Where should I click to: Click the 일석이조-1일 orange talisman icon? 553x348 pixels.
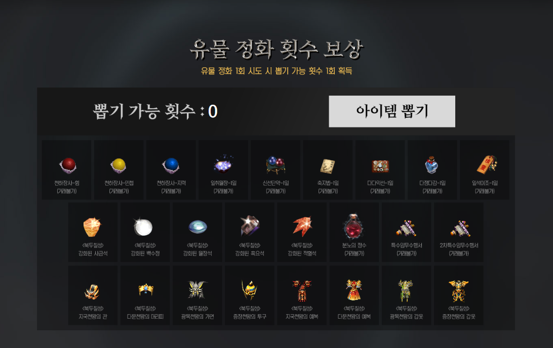point(486,164)
